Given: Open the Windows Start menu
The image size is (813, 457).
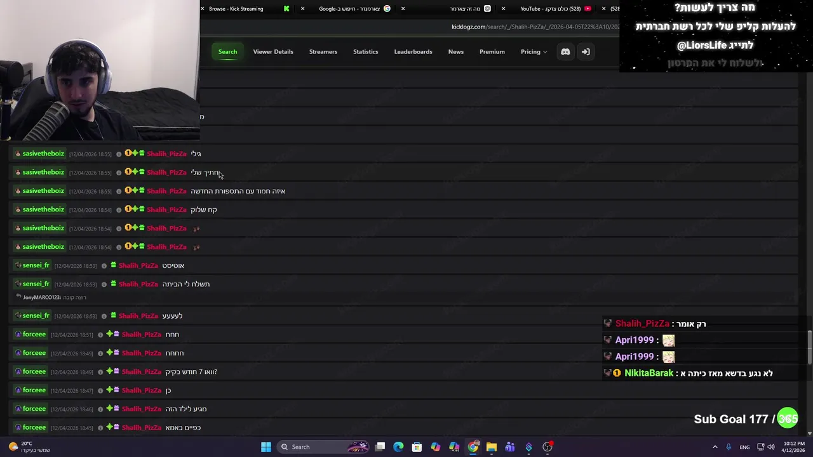Looking at the screenshot, I should [x=266, y=447].
